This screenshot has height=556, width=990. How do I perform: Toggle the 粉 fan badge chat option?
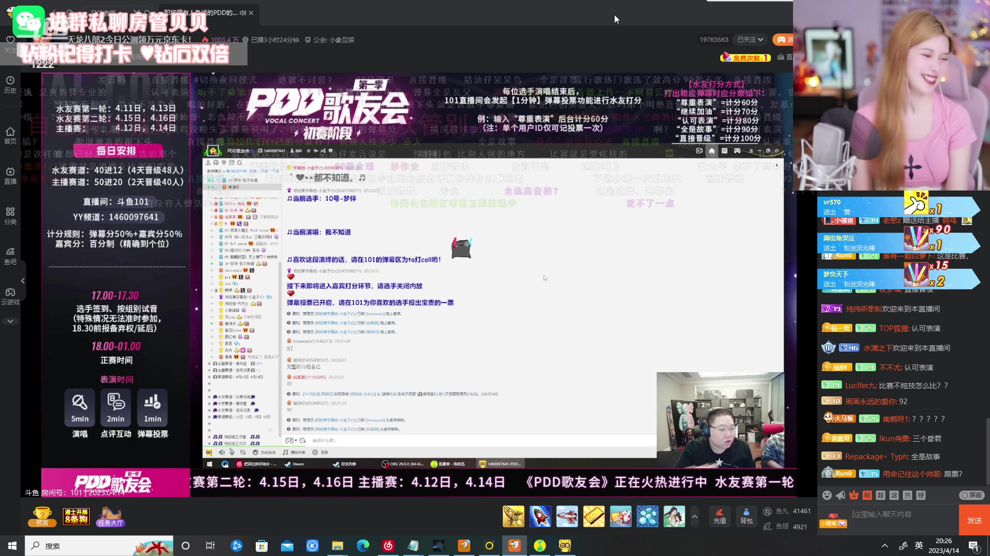(x=867, y=495)
